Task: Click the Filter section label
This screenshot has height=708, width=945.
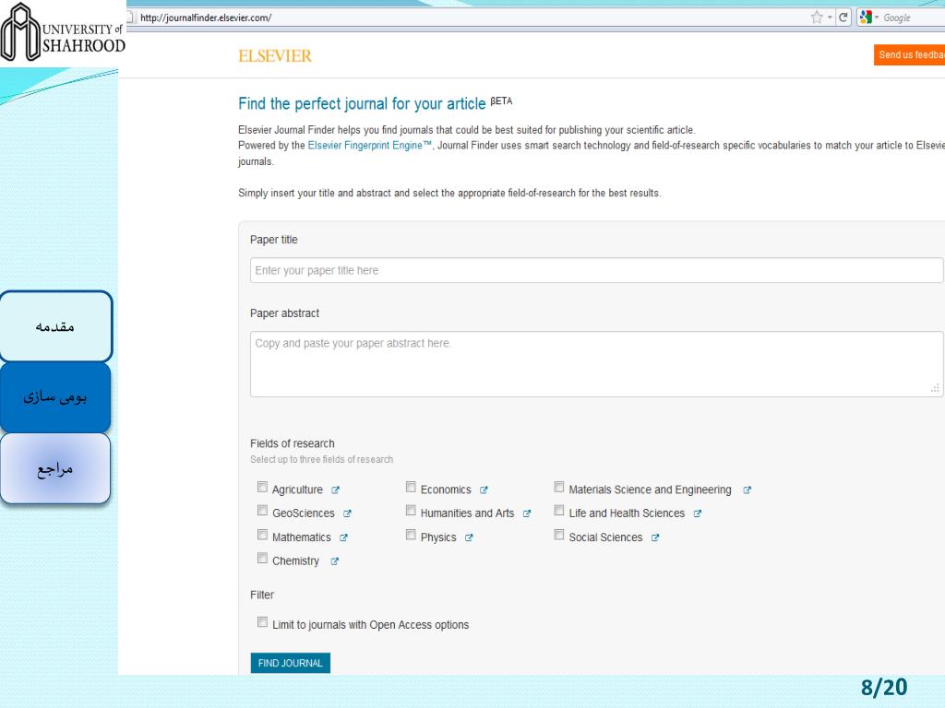Action: tap(262, 595)
